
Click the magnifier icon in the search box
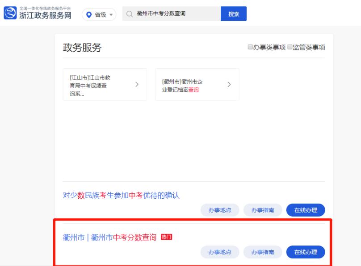click(x=130, y=14)
